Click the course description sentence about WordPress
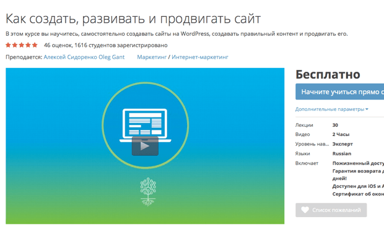 (177, 34)
